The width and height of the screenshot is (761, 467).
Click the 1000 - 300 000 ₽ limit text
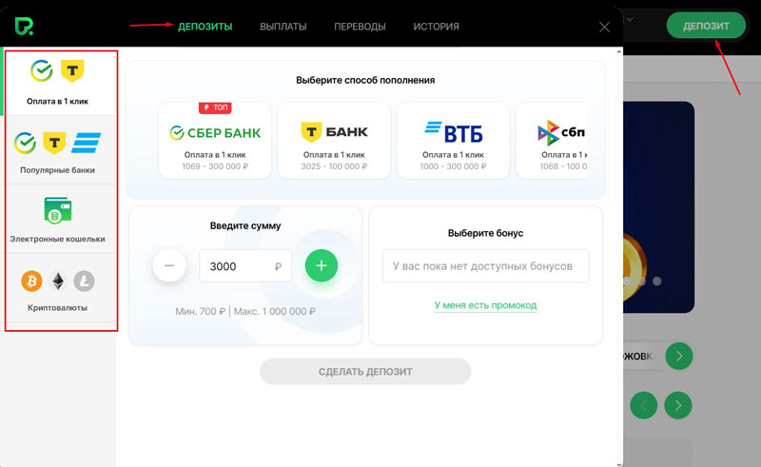point(454,166)
